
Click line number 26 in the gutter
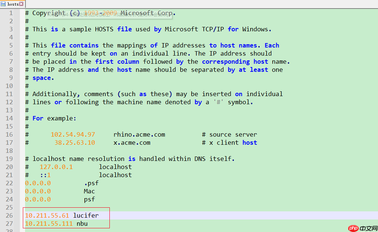coord(11,215)
